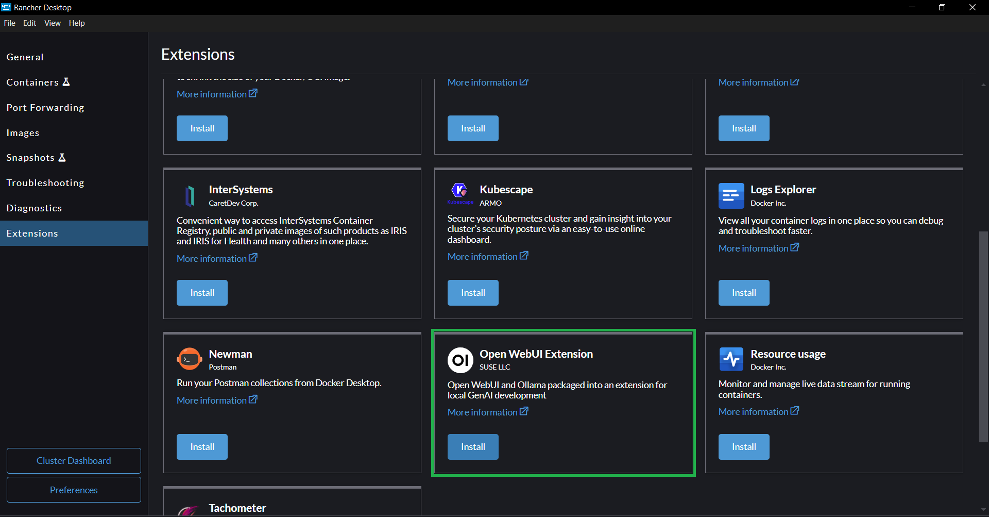The height and width of the screenshot is (517, 989).
Task: Click the Kubescape extension logo
Action: (460, 192)
